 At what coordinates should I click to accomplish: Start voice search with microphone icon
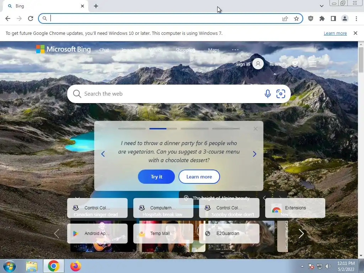click(x=268, y=94)
